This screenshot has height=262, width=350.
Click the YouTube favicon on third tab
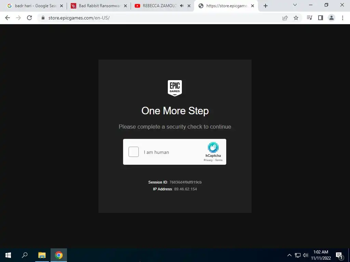[x=137, y=6]
